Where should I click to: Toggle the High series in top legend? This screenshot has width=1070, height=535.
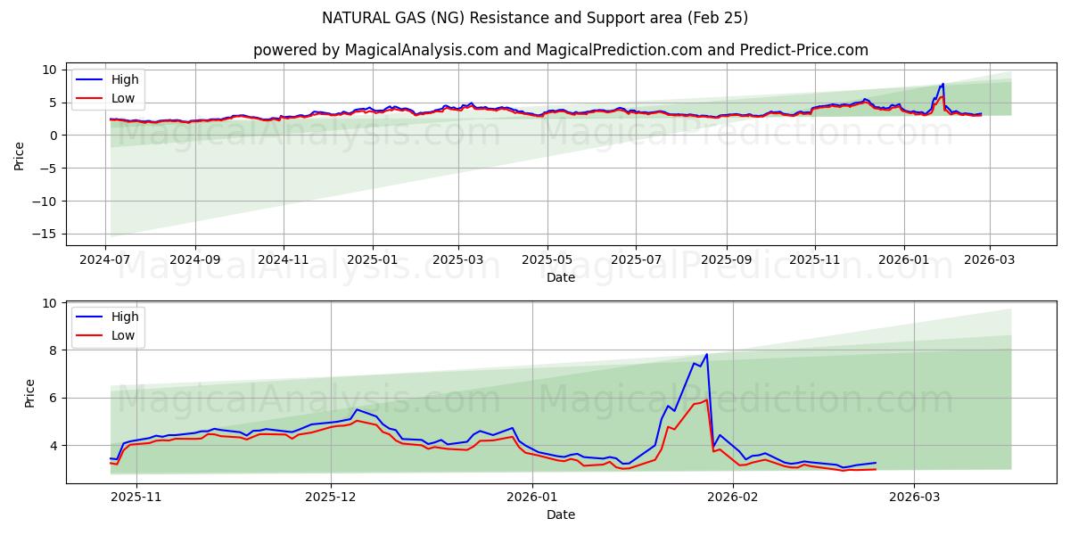click(124, 79)
